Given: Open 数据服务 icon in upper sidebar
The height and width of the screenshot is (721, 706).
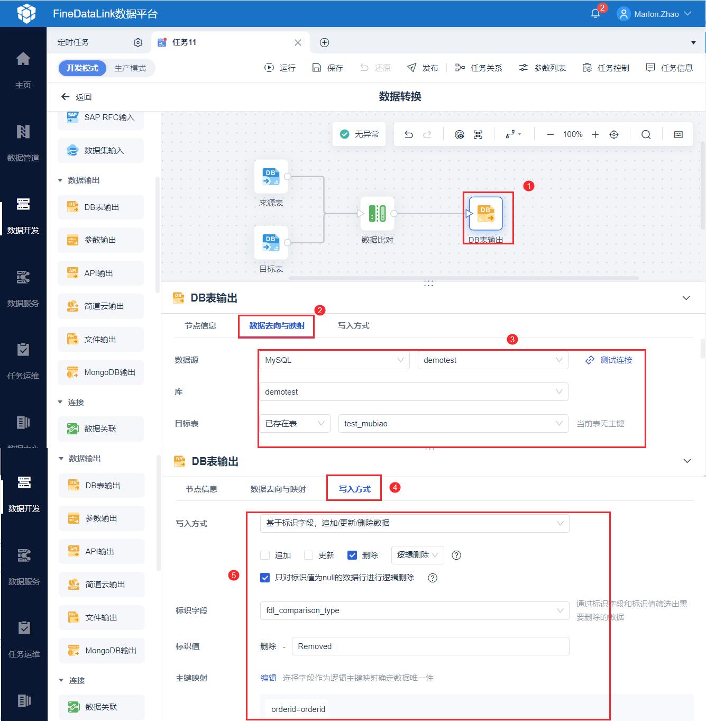Looking at the screenshot, I should (x=23, y=277).
